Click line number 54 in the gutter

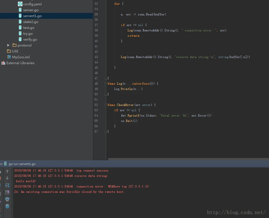96,115
